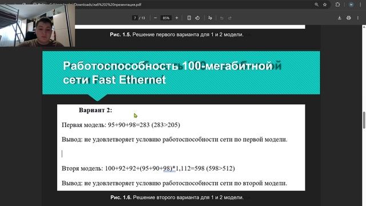Open Chrome's three-dot menu
Image resolution: width=366 pixels, height=206 pixels.
click(x=360, y=5)
